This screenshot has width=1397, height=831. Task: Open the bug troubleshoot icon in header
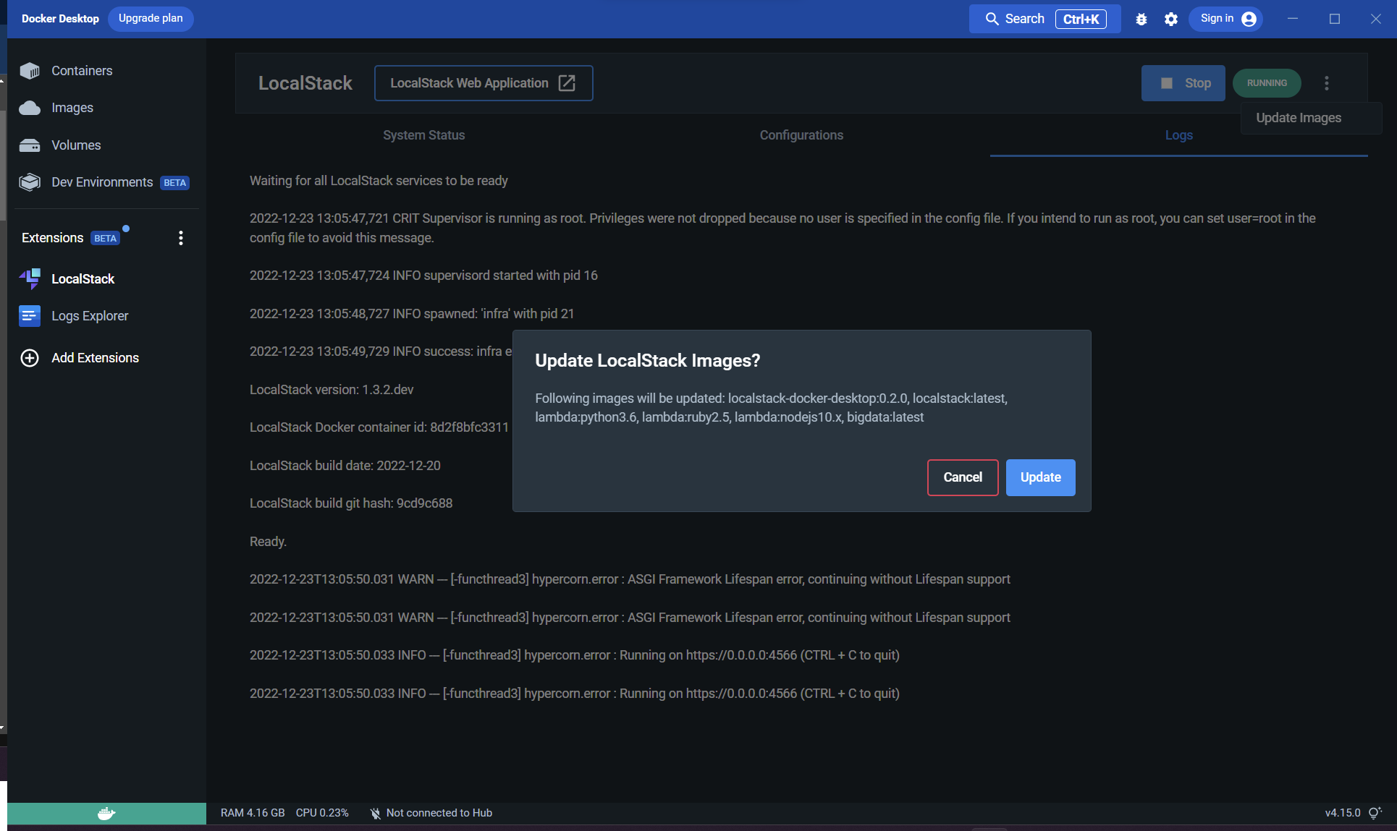pyautogui.click(x=1141, y=19)
